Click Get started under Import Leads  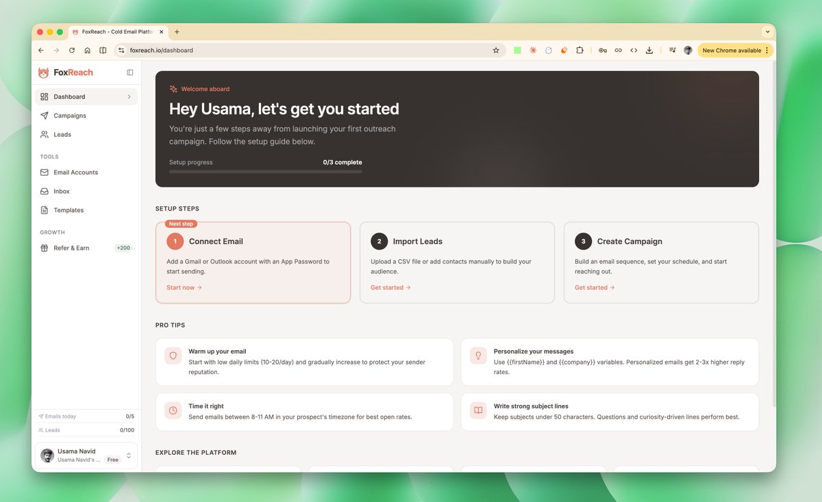tap(390, 288)
